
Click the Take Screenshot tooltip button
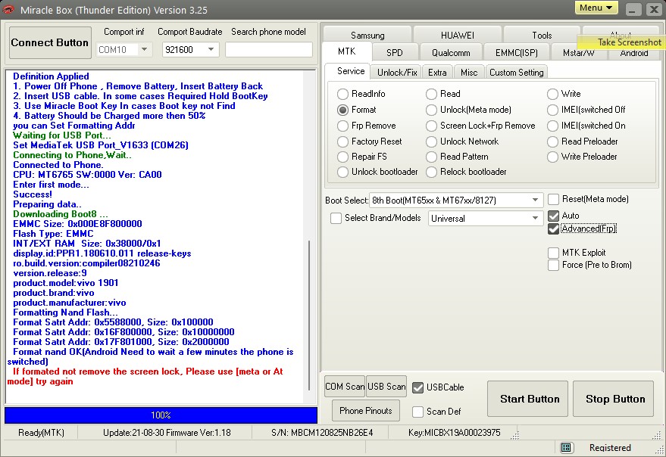coord(621,42)
